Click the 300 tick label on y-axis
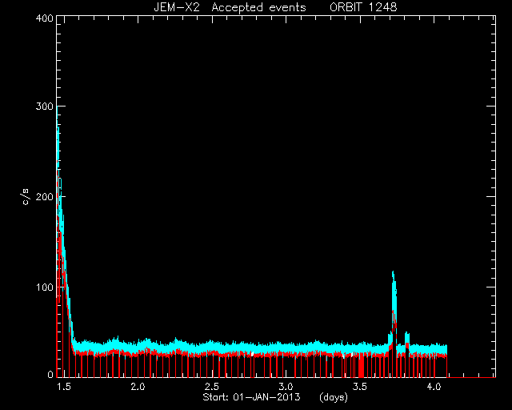Screen dimensions: 512x410 click(x=44, y=107)
